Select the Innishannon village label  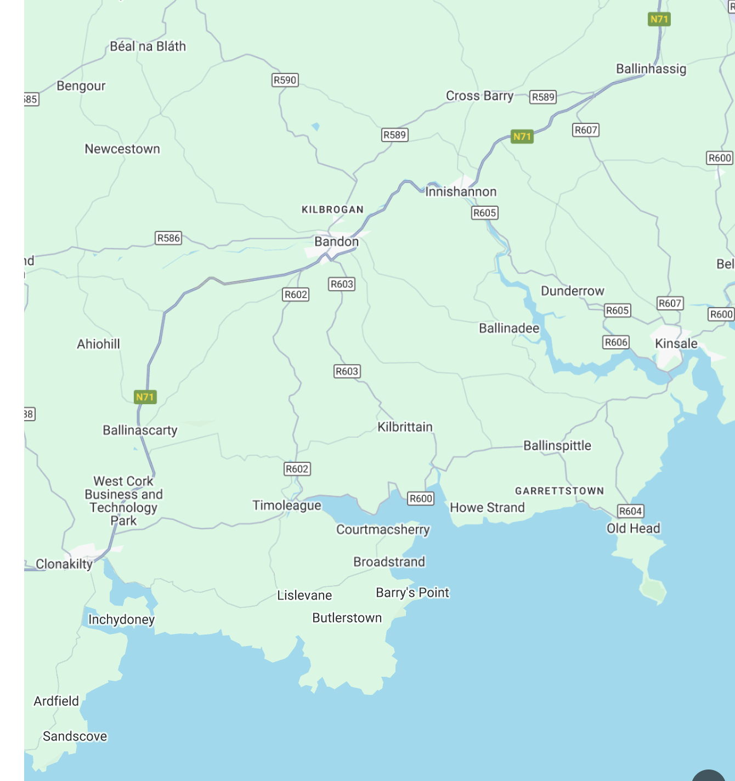coord(461,191)
